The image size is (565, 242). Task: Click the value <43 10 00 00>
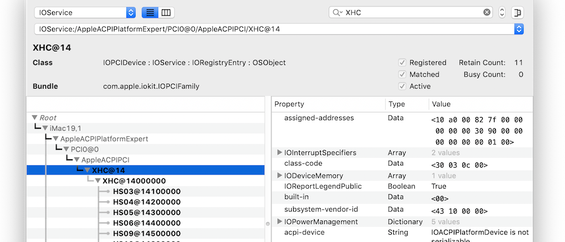(x=459, y=211)
